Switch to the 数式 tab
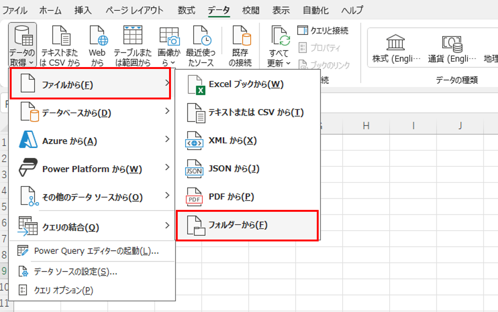Screen dimensions: 498x312 186,10
